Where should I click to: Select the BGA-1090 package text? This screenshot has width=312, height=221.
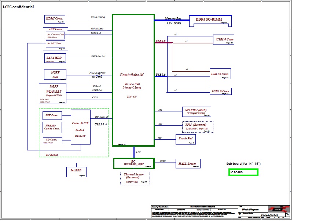[132, 84]
